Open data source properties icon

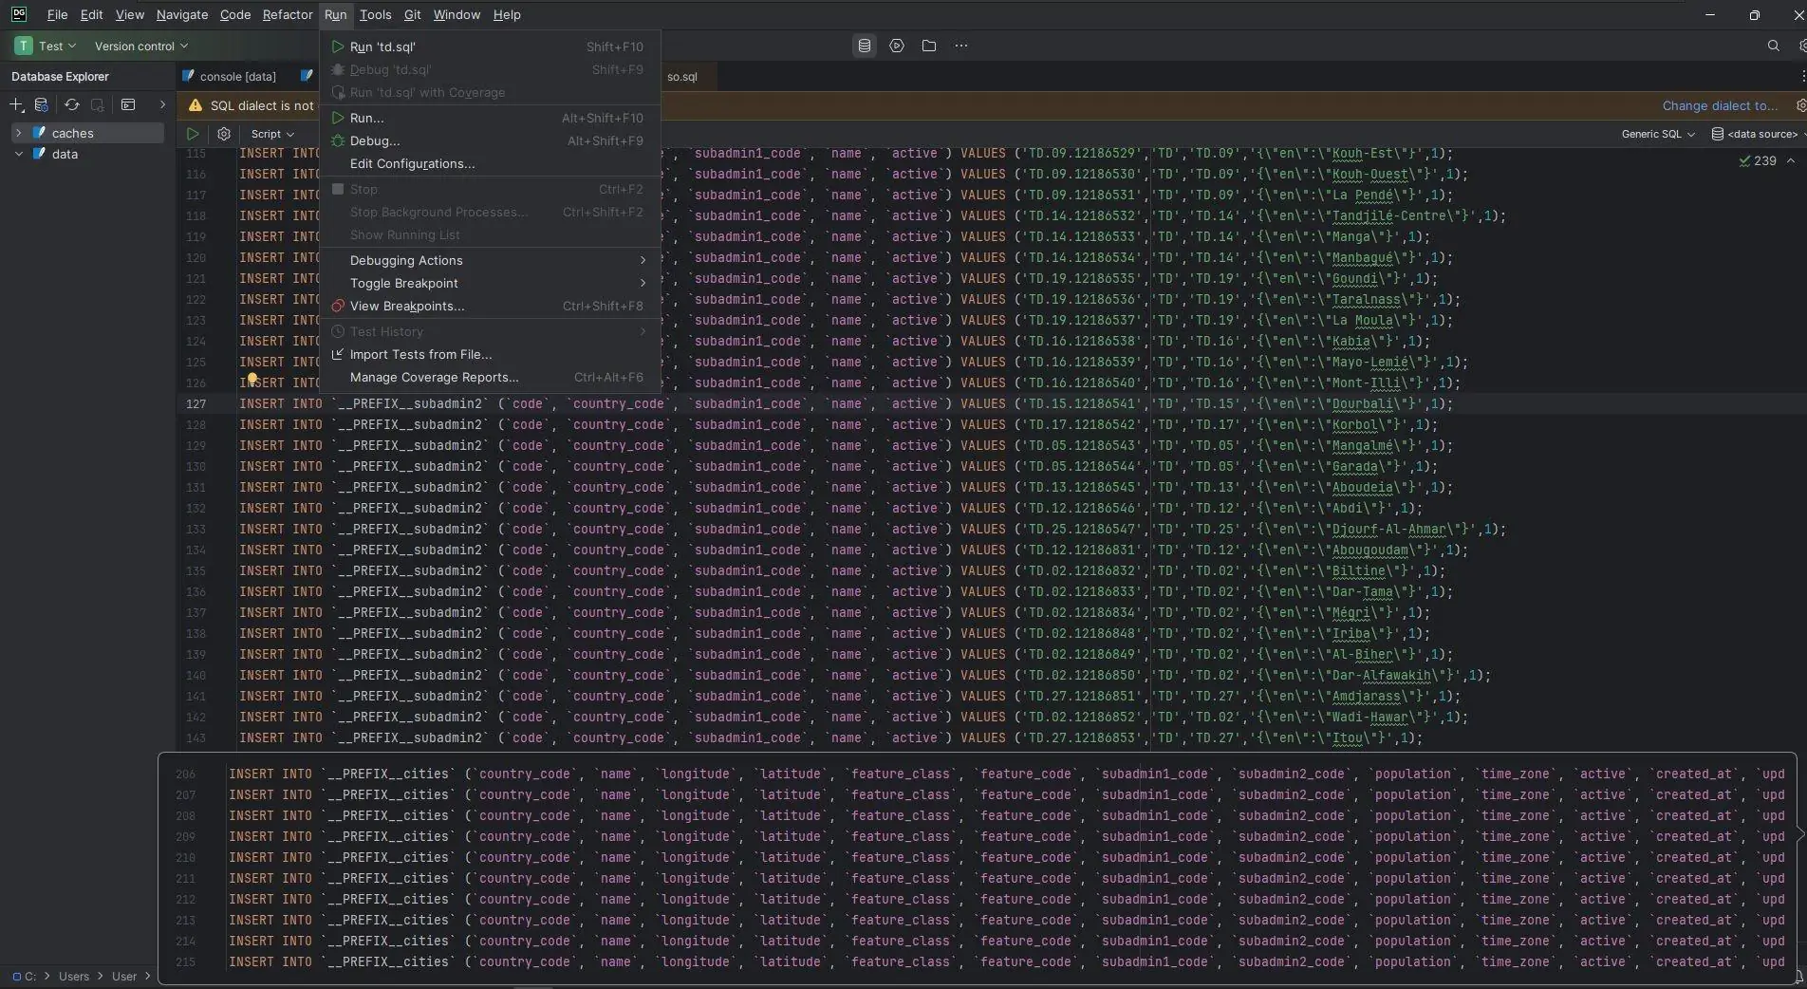click(42, 105)
